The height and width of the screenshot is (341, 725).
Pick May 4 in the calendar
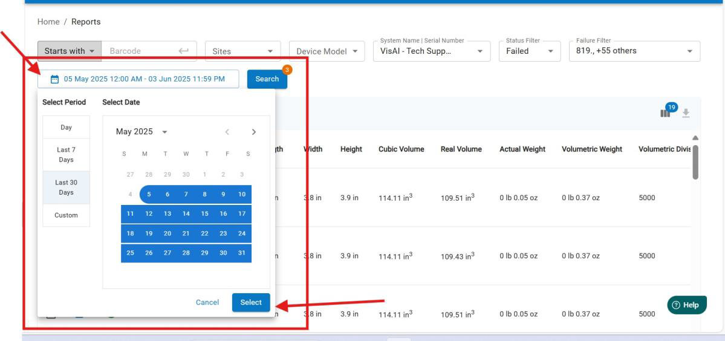[131, 195]
